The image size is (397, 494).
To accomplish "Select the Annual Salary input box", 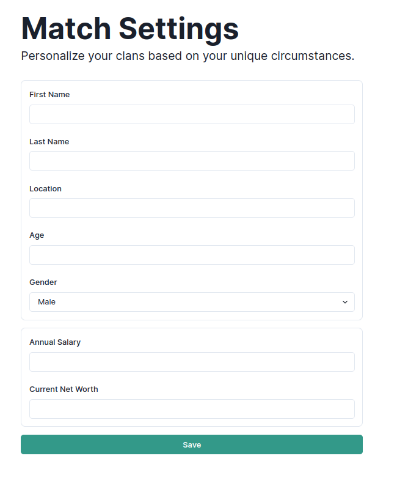I will tap(192, 362).
